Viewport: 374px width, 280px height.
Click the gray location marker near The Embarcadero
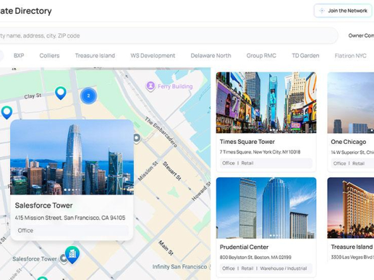[x=137, y=138]
